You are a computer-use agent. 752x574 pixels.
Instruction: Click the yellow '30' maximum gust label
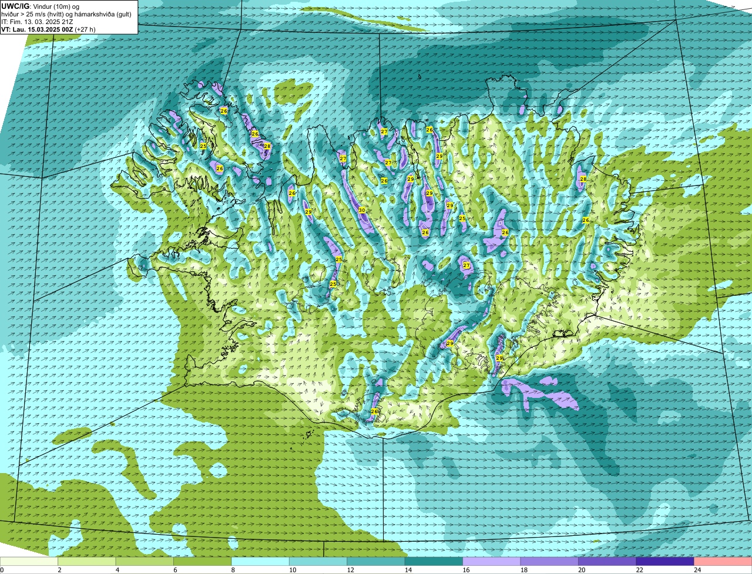(x=362, y=210)
